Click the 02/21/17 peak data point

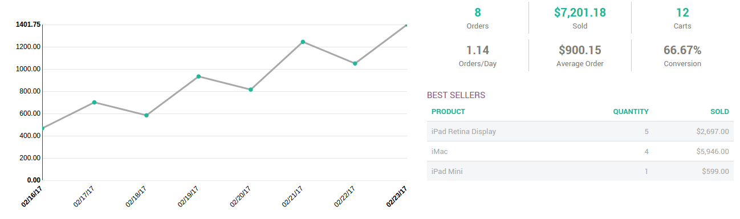[x=303, y=42]
